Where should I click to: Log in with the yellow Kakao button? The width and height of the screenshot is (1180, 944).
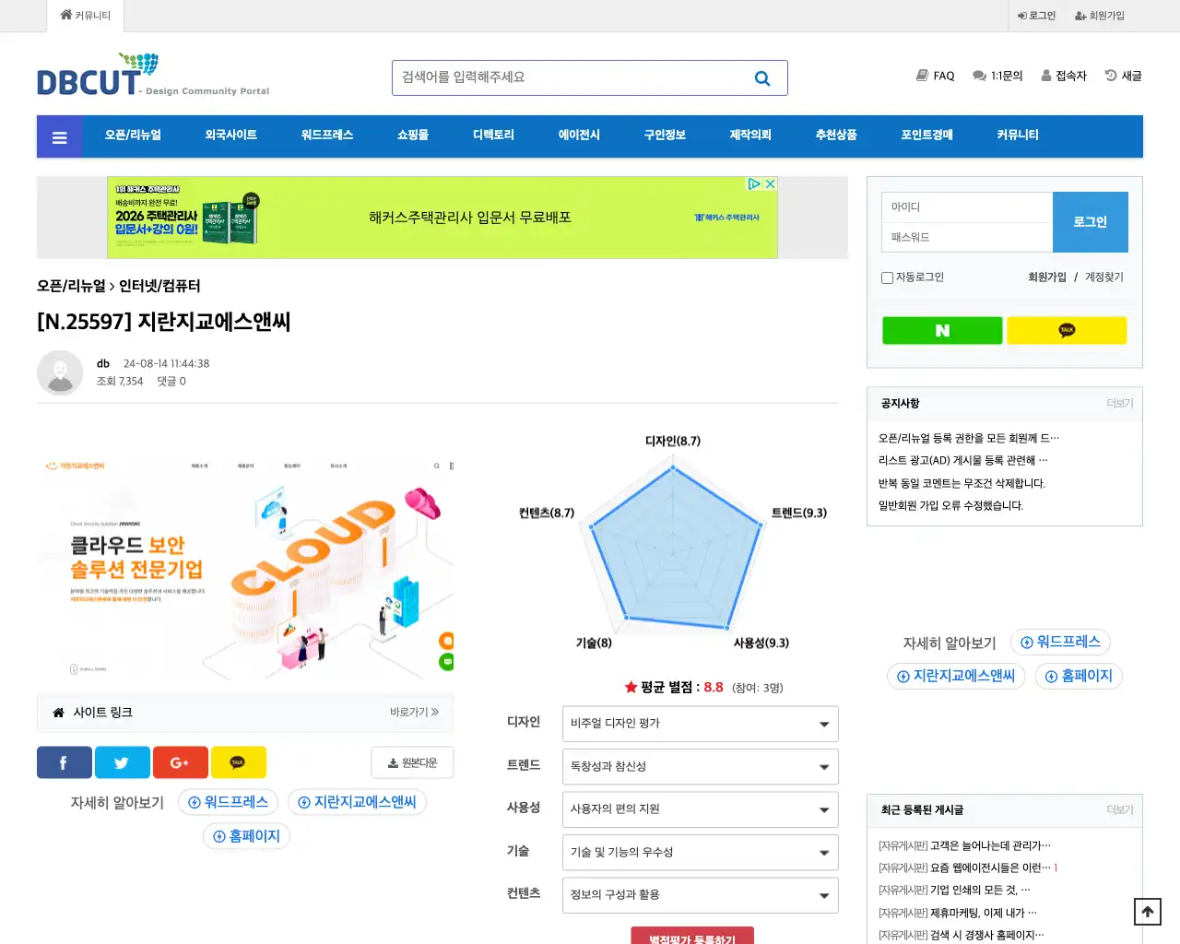[x=1067, y=330]
